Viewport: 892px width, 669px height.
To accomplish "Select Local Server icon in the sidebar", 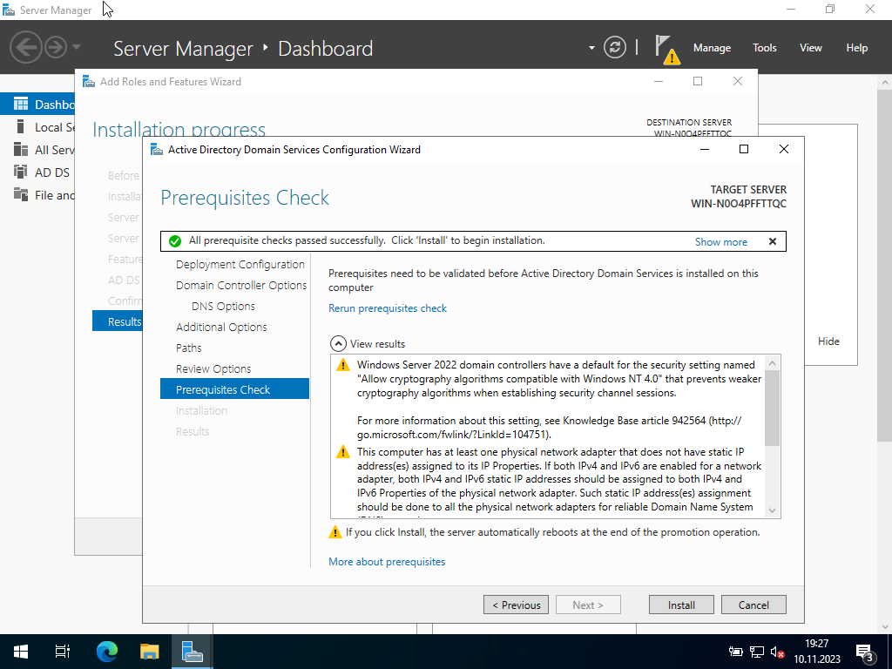I will tap(21, 127).
